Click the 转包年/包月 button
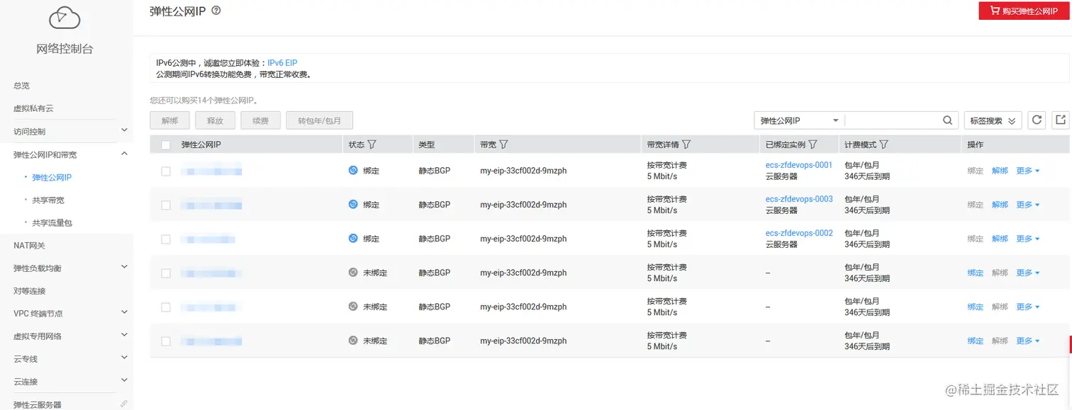Image resolution: width=1072 pixels, height=410 pixels. (x=320, y=120)
